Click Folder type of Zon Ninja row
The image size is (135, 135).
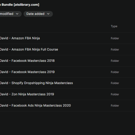(115, 94)
